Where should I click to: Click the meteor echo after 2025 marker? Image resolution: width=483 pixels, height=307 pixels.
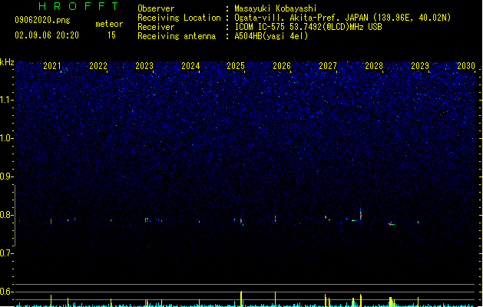click(x=241, y=222)
